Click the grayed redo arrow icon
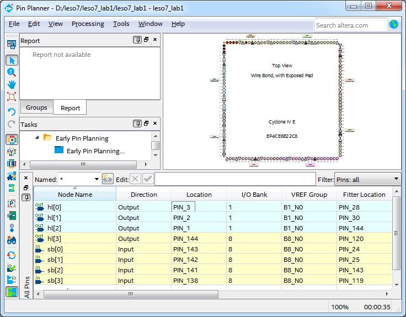The width and height of the screenshot is (406, 317). click(x=12, y=124)
